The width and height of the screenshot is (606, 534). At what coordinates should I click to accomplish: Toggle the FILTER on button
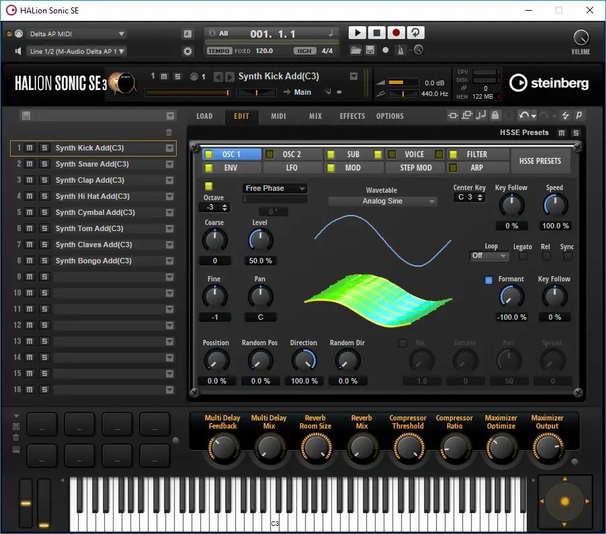click(453, 154)
